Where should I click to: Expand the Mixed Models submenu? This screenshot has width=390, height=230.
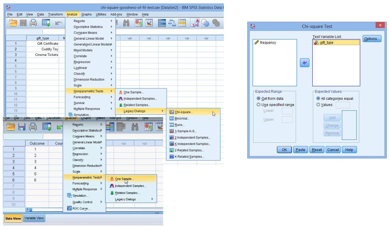point(90,50)
